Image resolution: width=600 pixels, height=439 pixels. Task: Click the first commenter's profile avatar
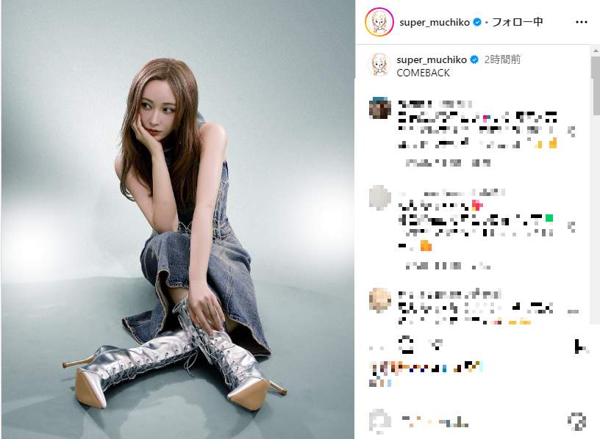click(379, 108)
